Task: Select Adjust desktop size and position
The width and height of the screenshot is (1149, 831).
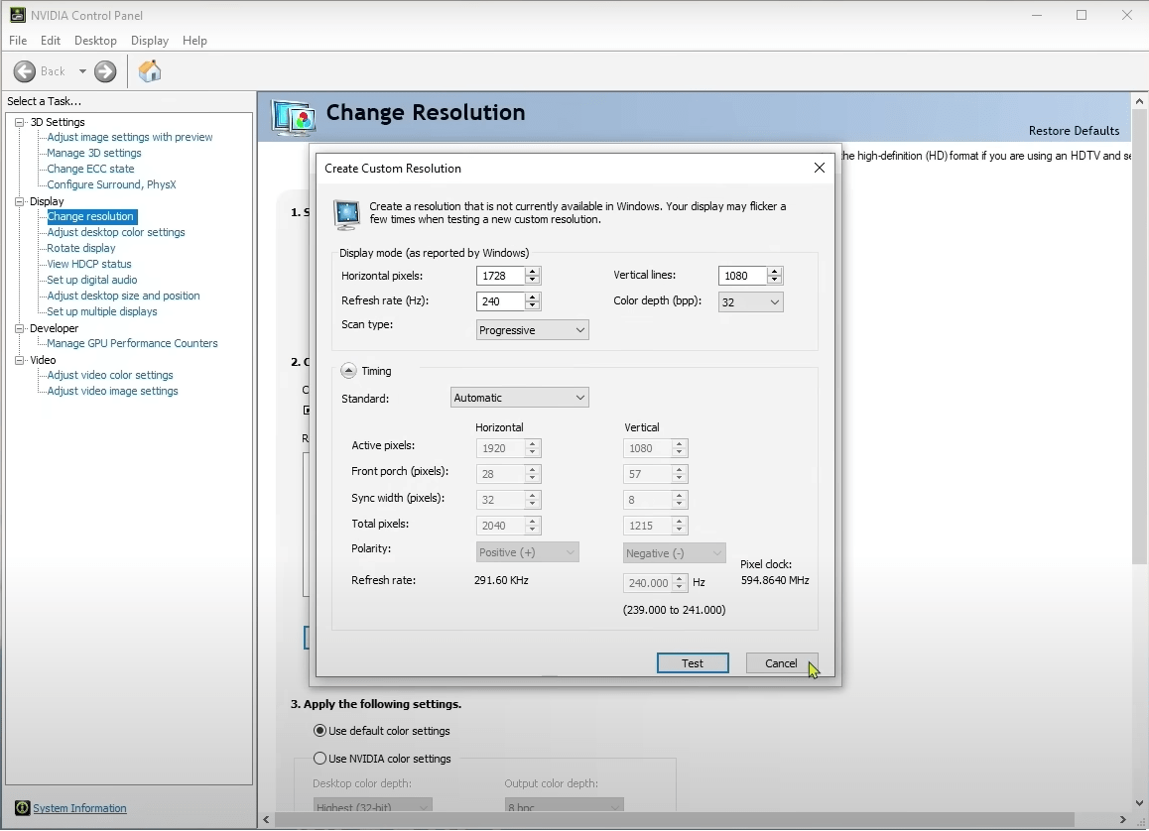Action: [x=123, y=296]
